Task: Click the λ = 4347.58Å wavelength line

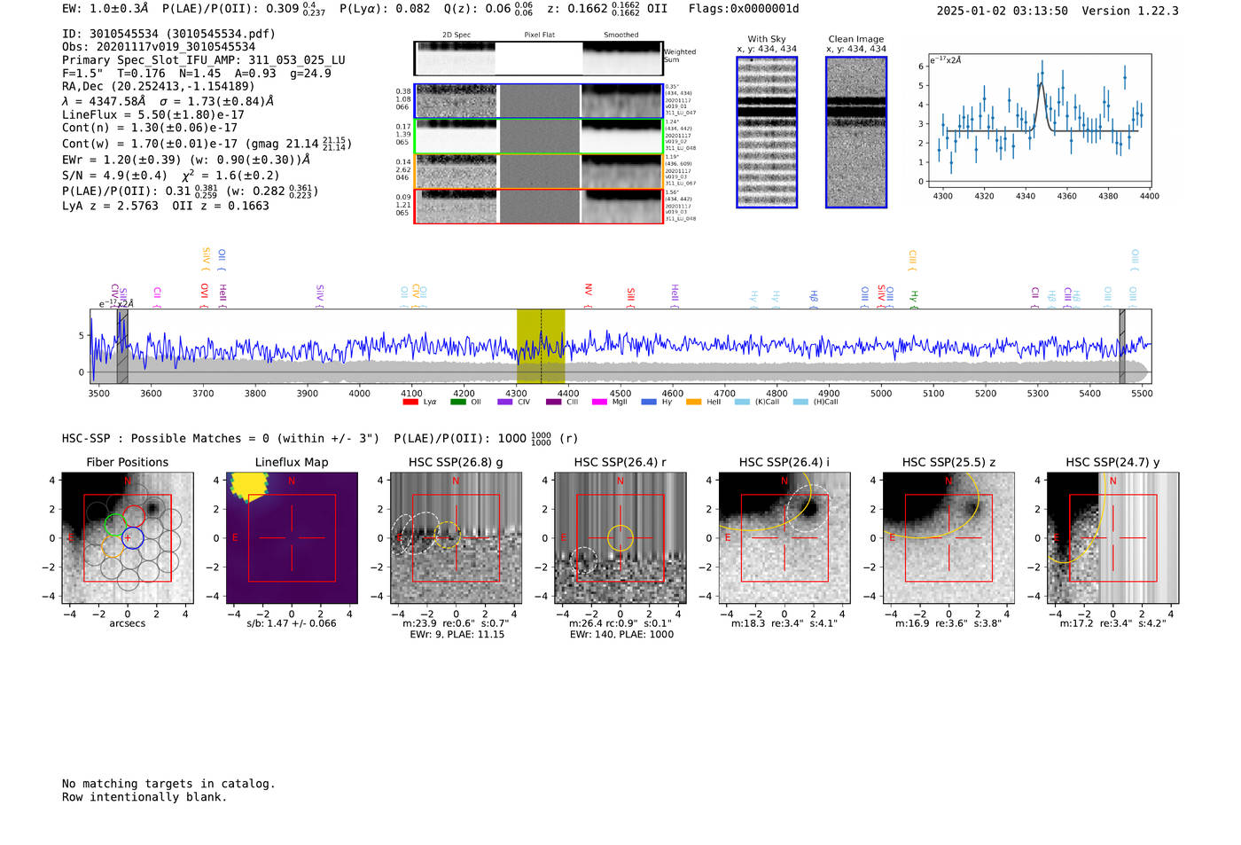Action: [x=168, y=101]
